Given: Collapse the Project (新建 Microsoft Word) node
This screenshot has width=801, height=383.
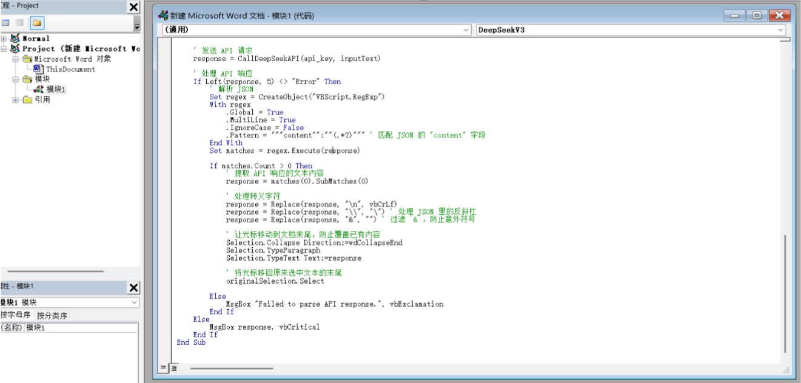Looking at the screenshot, I should click(x=4, y=48).
